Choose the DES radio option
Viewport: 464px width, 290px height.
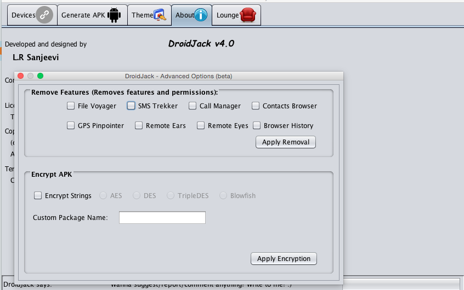[137, 195]
